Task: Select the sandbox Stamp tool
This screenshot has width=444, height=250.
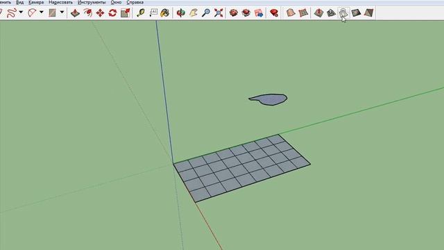Action: coord(331,12)
